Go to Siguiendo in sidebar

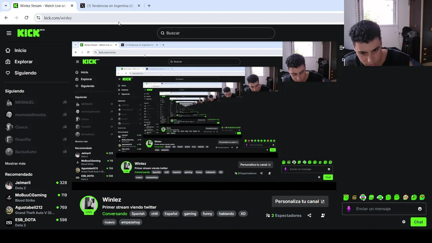(25, 73)
